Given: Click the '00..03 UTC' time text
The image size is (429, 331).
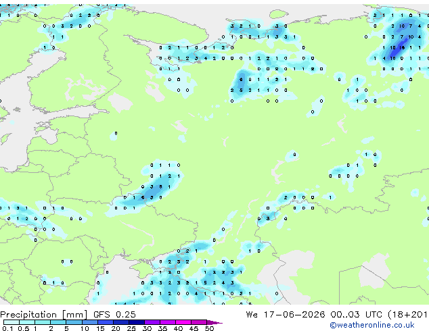Looking at the screenshot, I should click(x=356, y=314).
